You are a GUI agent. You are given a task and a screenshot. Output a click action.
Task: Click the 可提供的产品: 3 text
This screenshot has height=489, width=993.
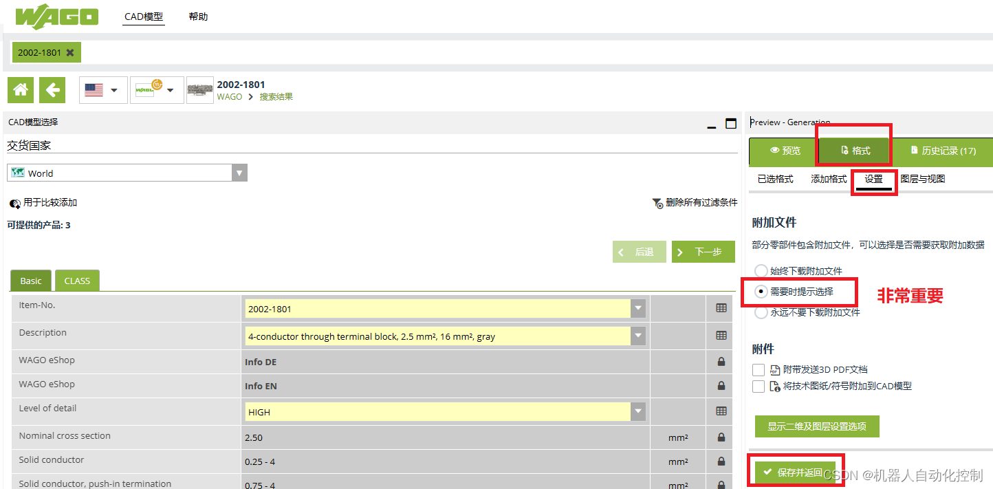tap(39, 225)
